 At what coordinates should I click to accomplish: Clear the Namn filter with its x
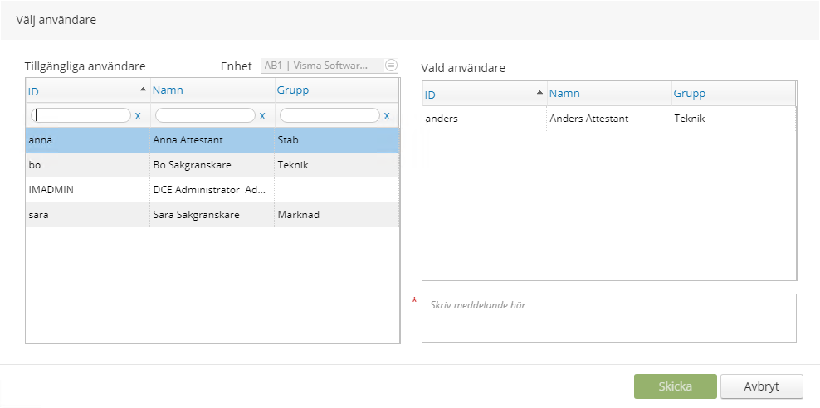262,116
